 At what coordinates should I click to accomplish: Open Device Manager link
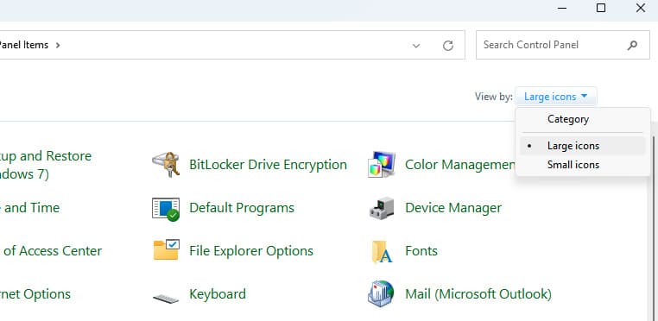pos(453,208)
